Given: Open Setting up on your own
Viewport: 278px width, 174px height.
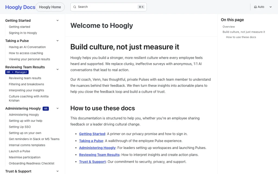Looking at the screenshot, I should [25, 133].
